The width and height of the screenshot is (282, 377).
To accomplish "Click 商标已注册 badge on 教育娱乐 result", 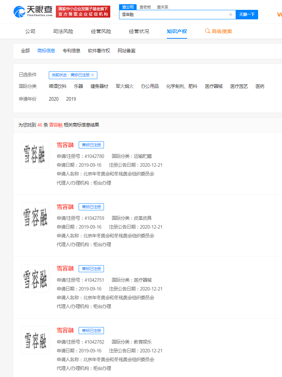I will [x=91, y=331].
